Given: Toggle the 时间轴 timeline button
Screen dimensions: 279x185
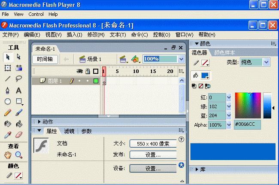Looking at the screenshot, I should [45, 59].
